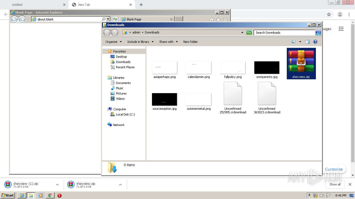Viewport: 355px width, 199px height.
Task: Switch to New Tab Chrome tab
Action: pos(102,5)
